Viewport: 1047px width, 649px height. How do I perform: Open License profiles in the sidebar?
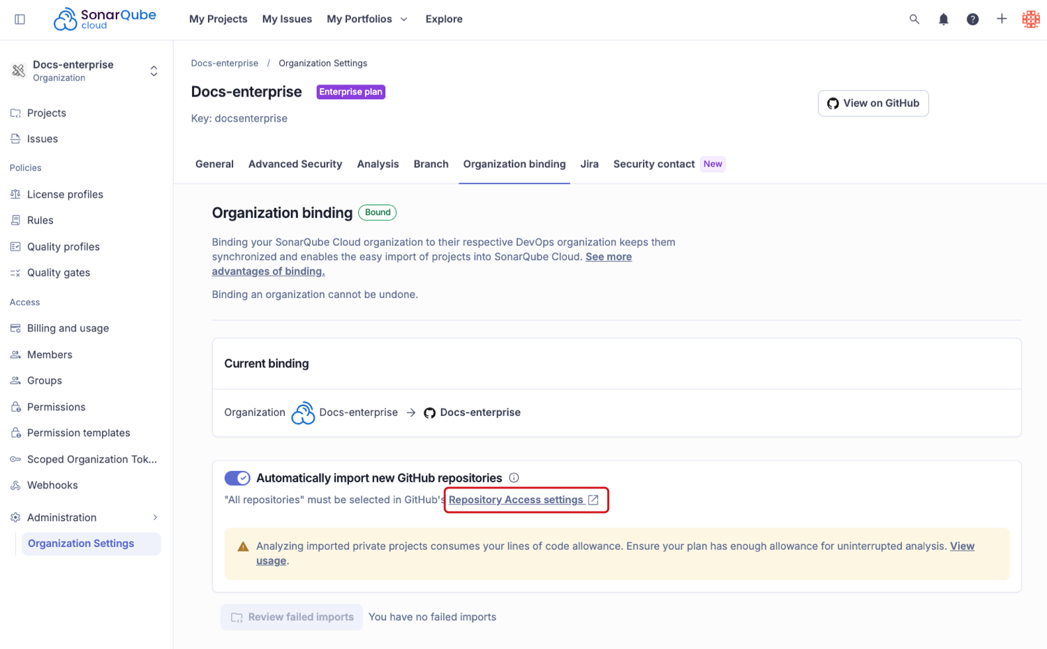pyautogui.click(x=65, y=194)
